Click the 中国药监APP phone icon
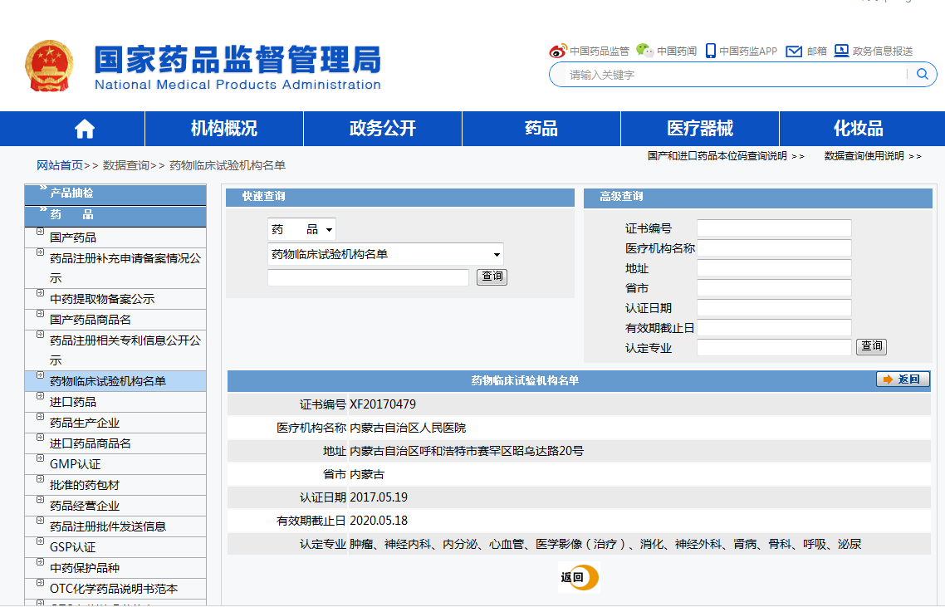The width and height of the screenshot is (945, 607). tap(711, 51)
